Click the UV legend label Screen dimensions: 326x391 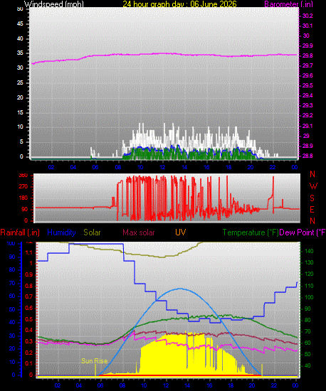[181, 232]
